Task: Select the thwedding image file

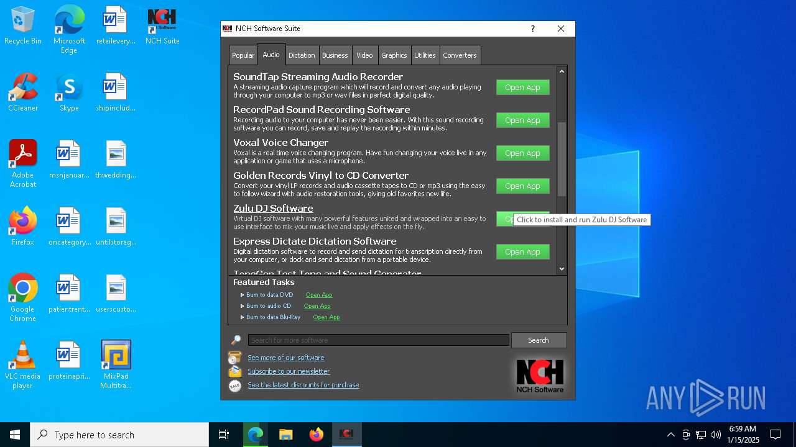Action: click(116, 160)
